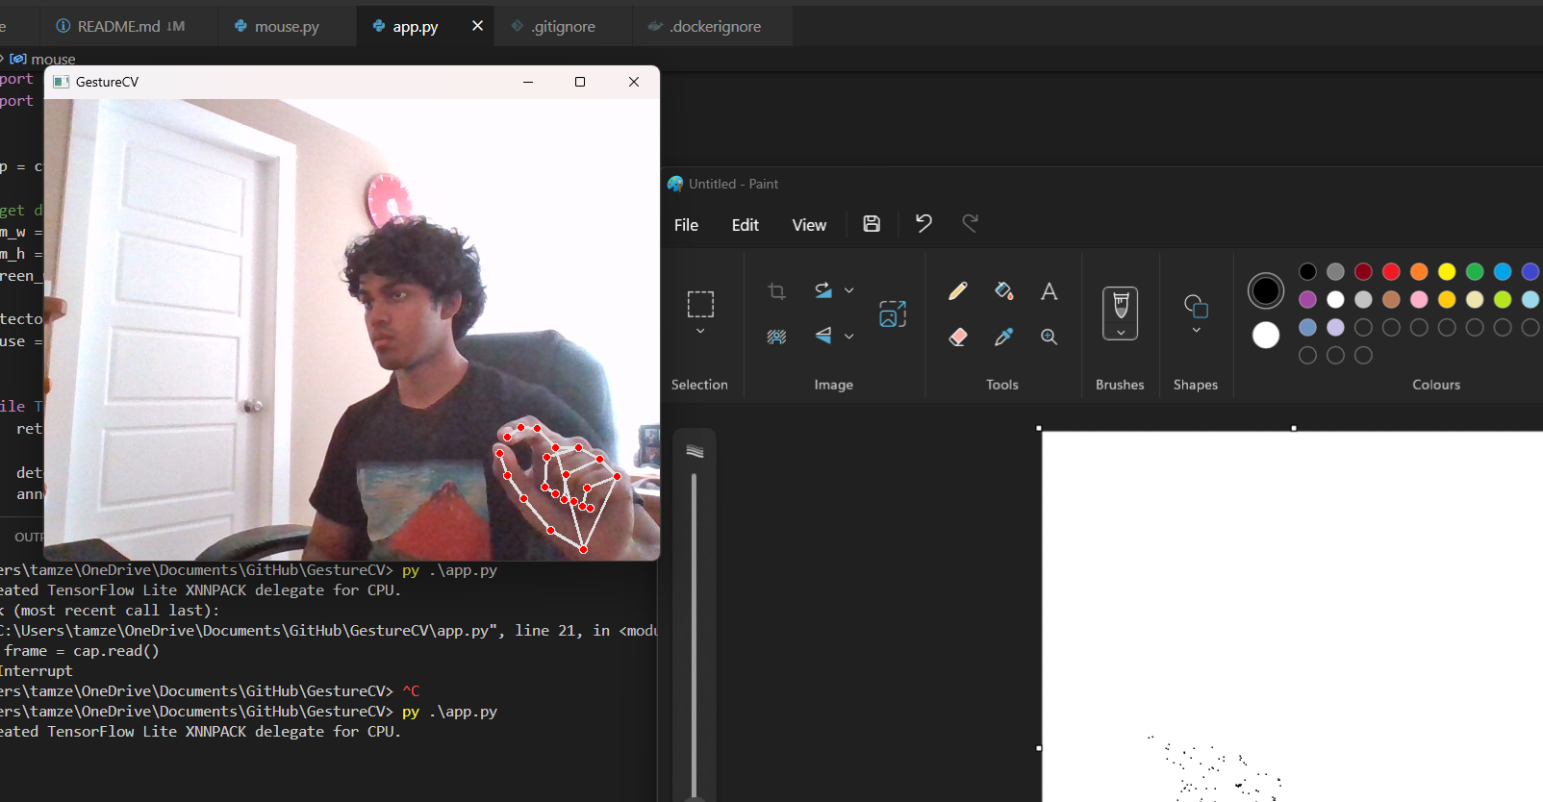Screen dimensions: 1543x802
Task: Click the Flip icon in Paint's Image group
Action: click(823, 336)
